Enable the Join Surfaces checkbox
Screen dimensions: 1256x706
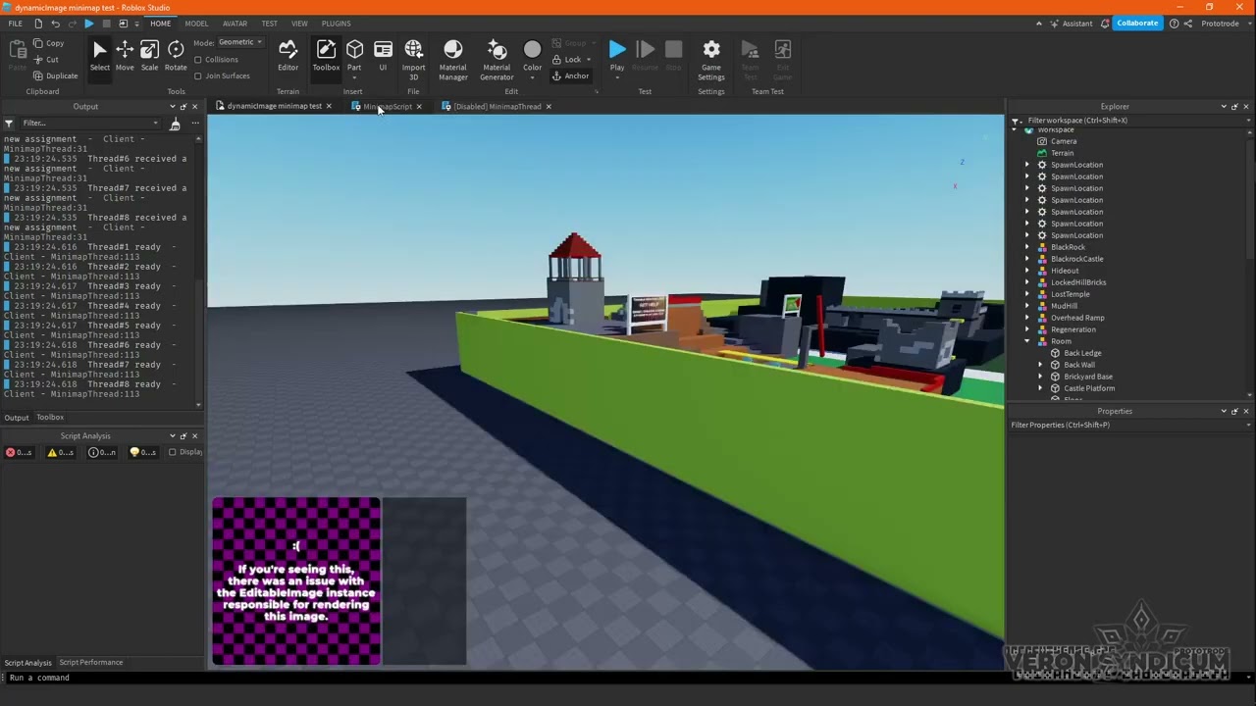coord(198,76)
